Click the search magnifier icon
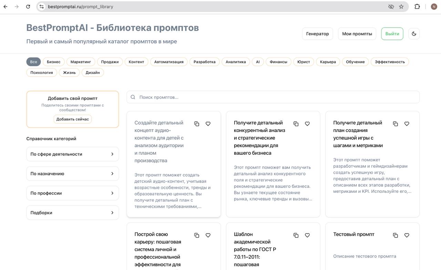441x270 pixels. [133, 97]
